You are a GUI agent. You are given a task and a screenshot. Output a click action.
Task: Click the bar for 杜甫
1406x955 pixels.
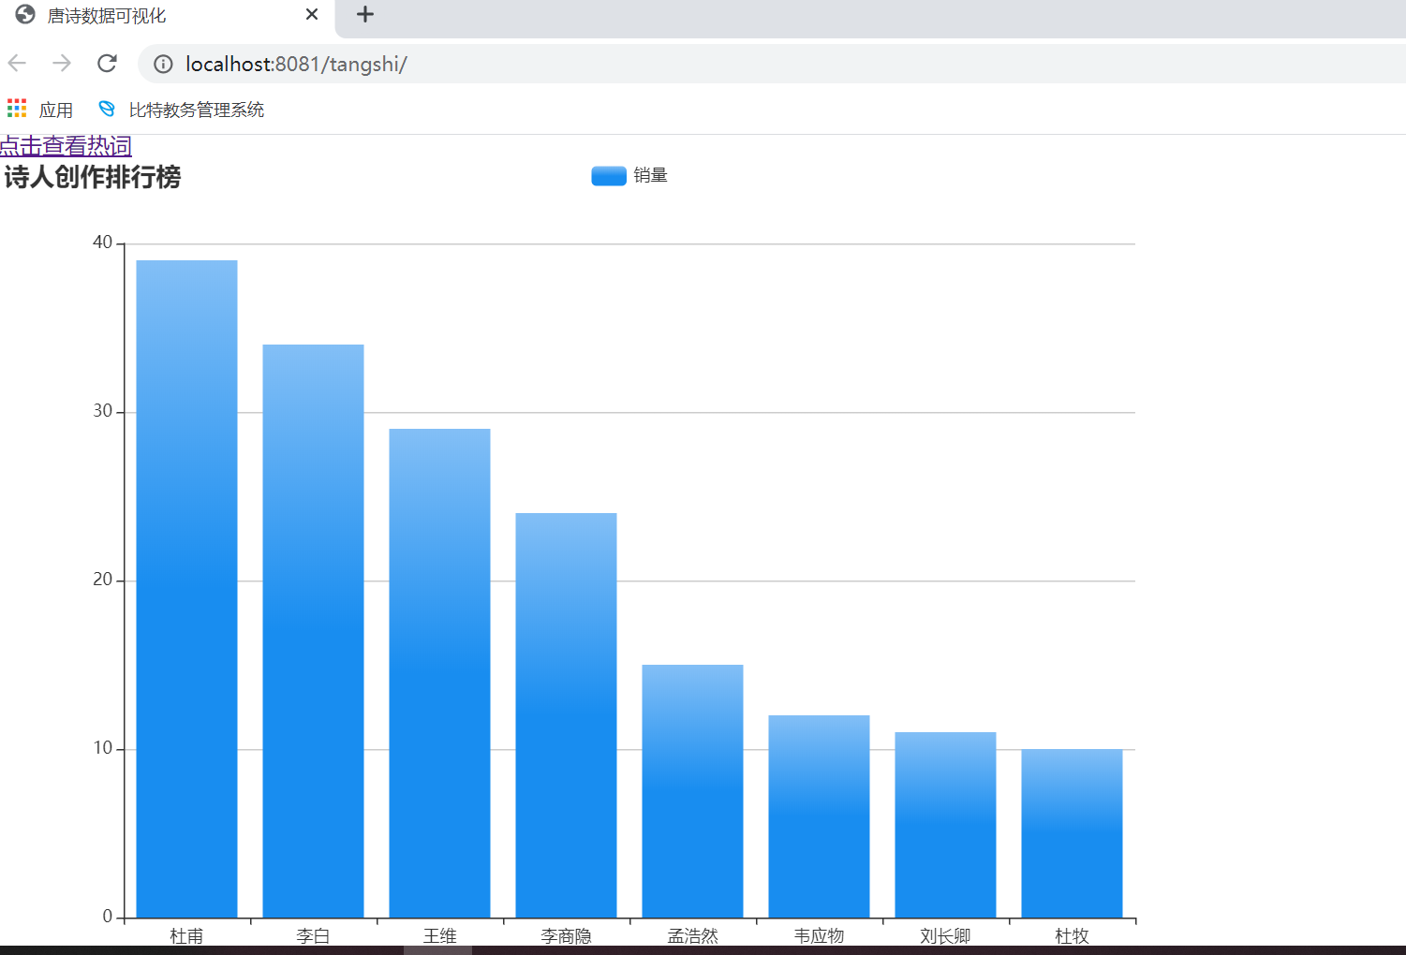[187, 589]
